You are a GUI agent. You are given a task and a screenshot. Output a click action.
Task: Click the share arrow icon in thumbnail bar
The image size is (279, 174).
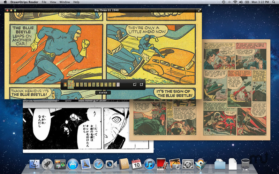coord(142,85)
